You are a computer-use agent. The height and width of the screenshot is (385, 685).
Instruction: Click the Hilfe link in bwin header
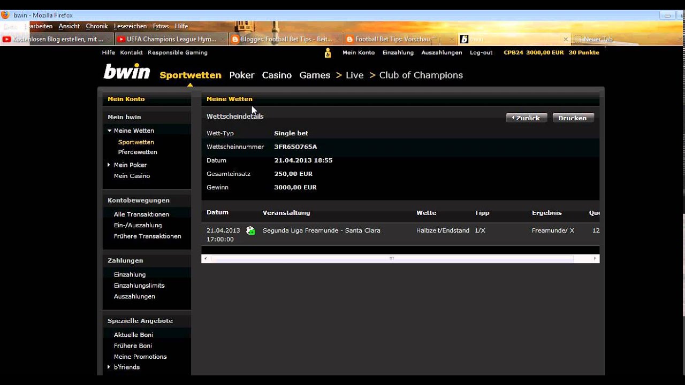click(x=109, y=52)
